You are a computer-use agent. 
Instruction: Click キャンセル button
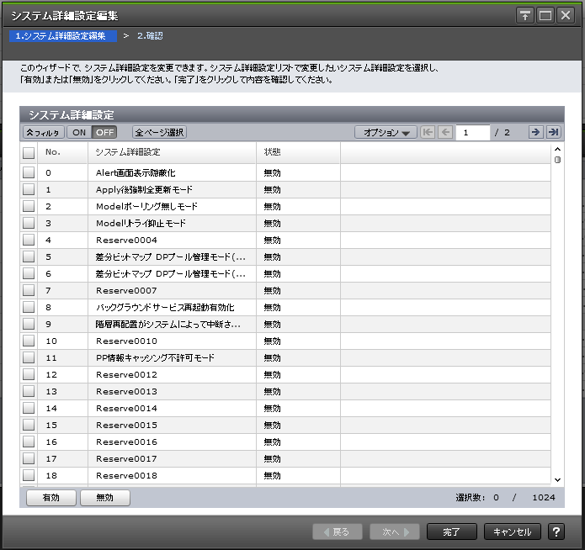pyautogui.click(x=513, y=531)
